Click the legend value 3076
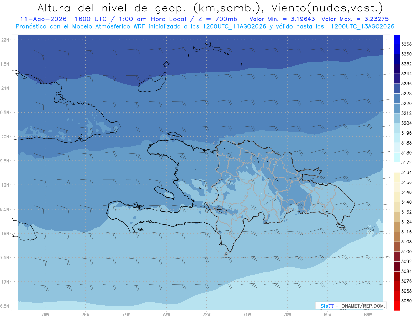 point(406,281)
